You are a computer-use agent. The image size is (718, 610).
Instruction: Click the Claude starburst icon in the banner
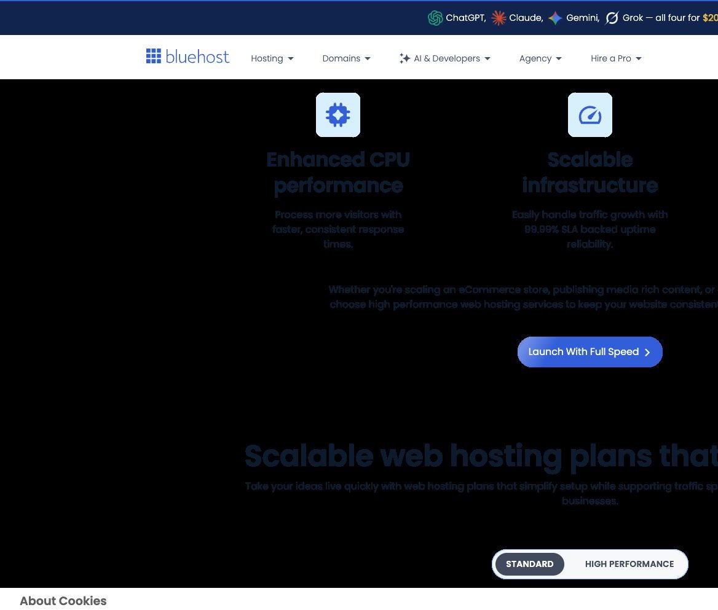coord(498,18)
